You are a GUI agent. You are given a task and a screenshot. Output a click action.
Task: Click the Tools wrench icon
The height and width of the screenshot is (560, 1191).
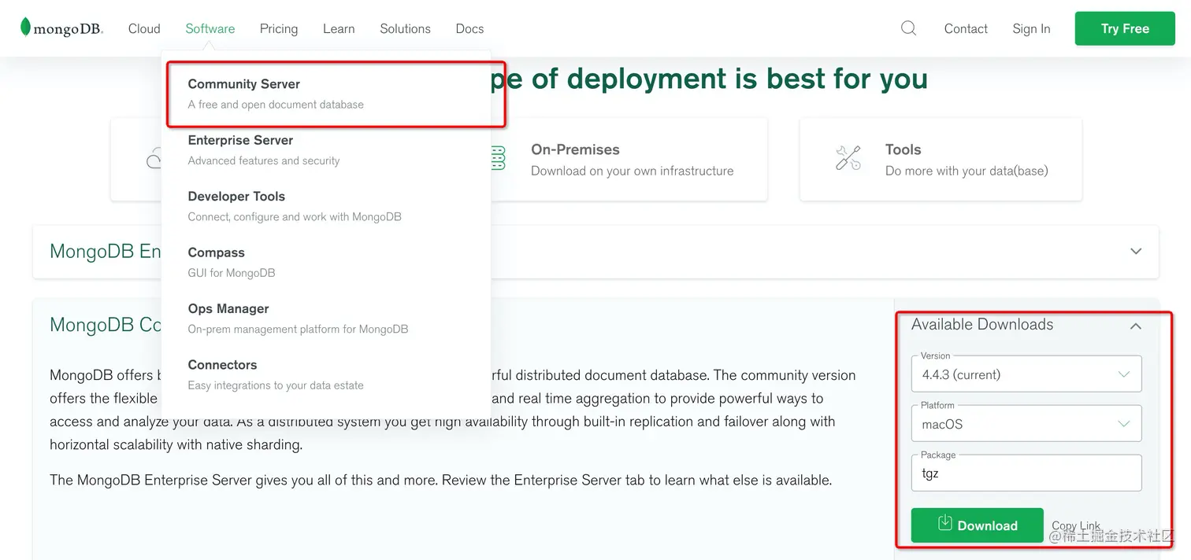(x=848, y=158)
